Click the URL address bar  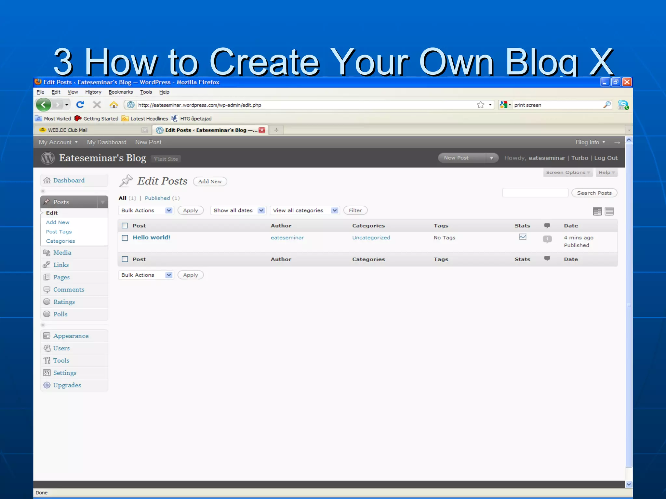(x=306, y=105)
